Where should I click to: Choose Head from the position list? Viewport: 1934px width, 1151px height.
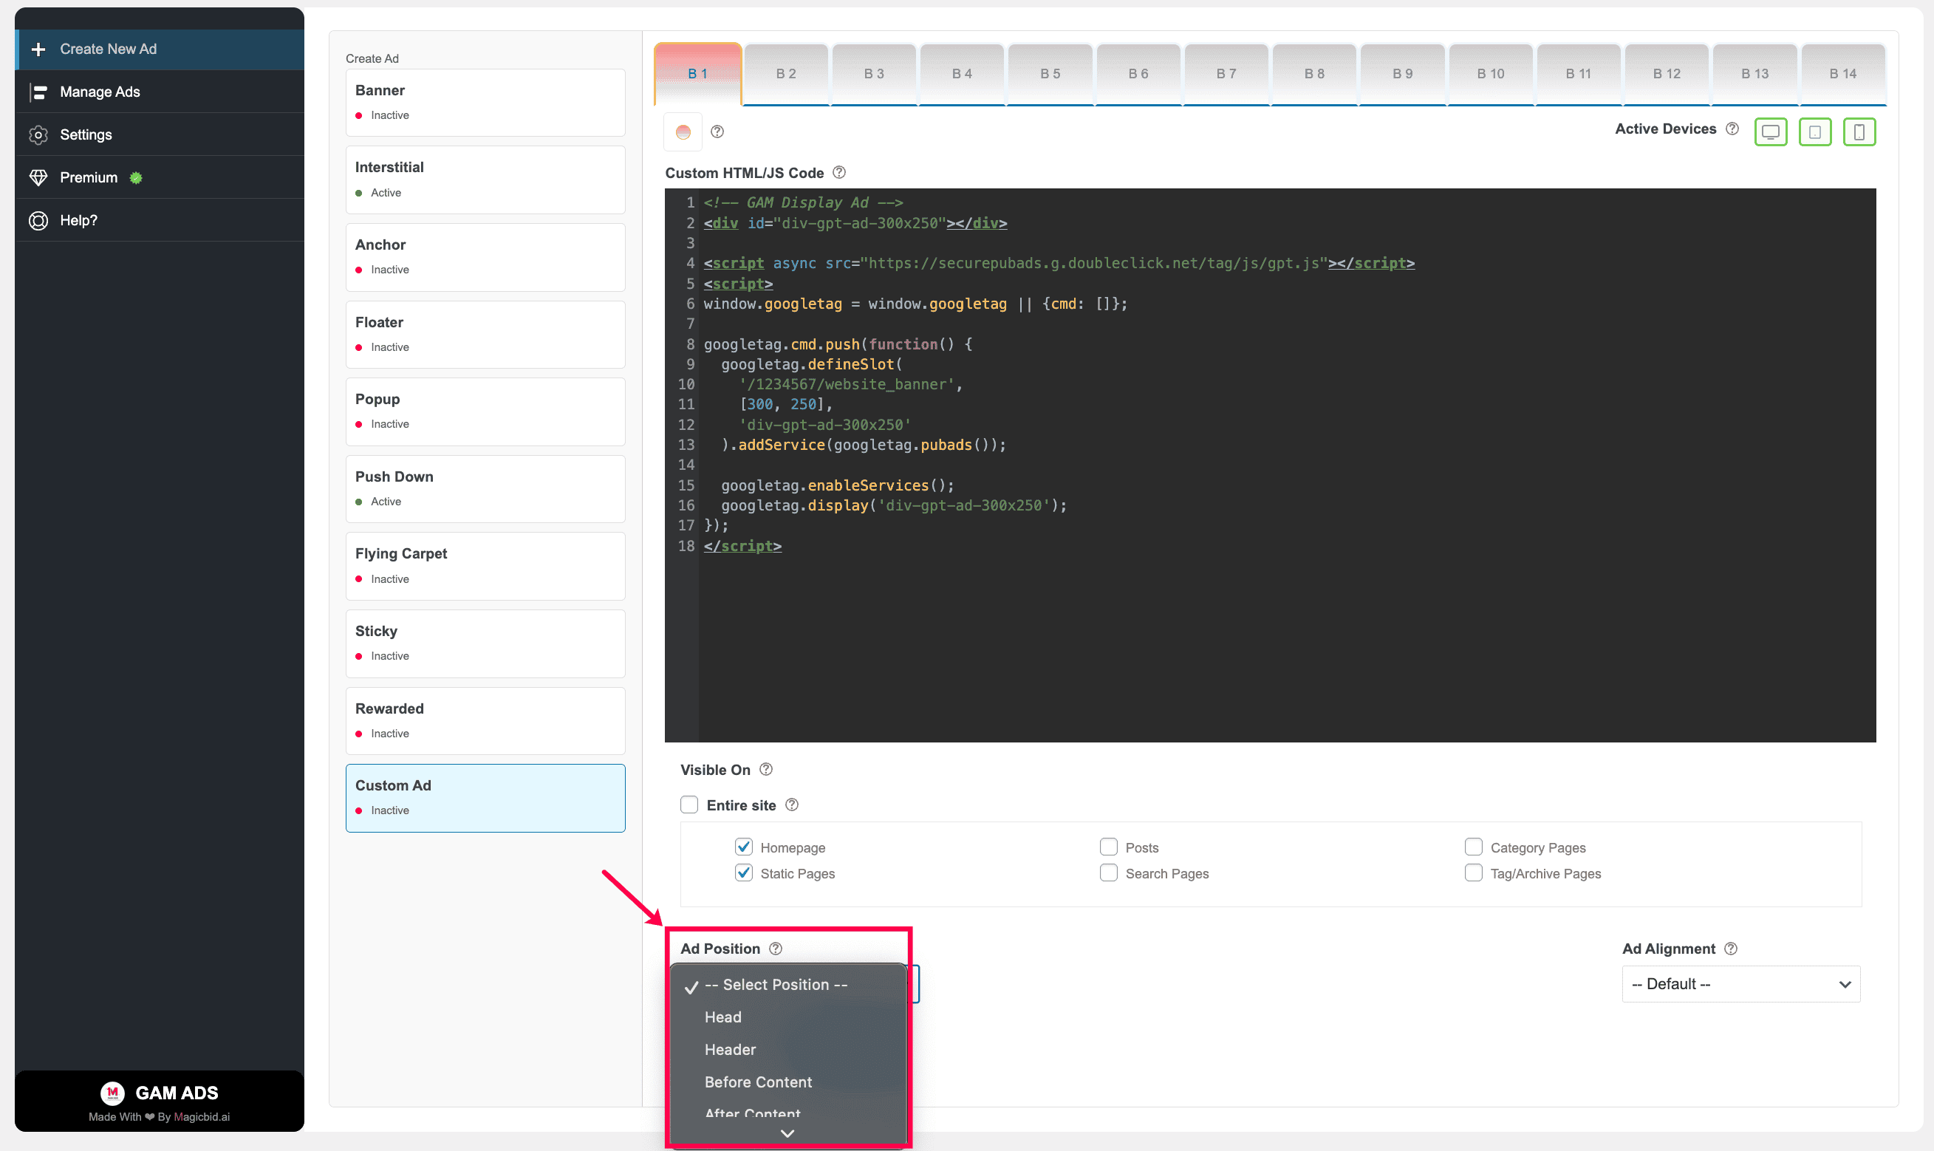pyautogui.click(x=788, y=1016)
